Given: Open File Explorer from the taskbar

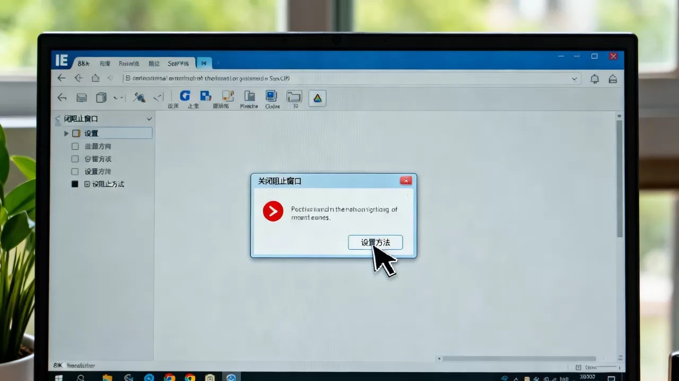Looking at the screenshot, I should (107, 378).
